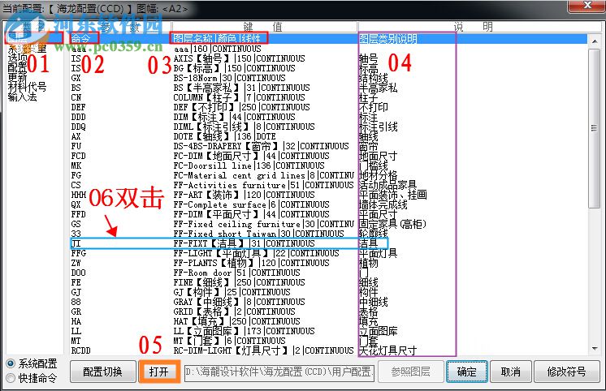Select the COLUMN【柱子】 layer row
The image size is (606, 391).
(x=328, y=97)
